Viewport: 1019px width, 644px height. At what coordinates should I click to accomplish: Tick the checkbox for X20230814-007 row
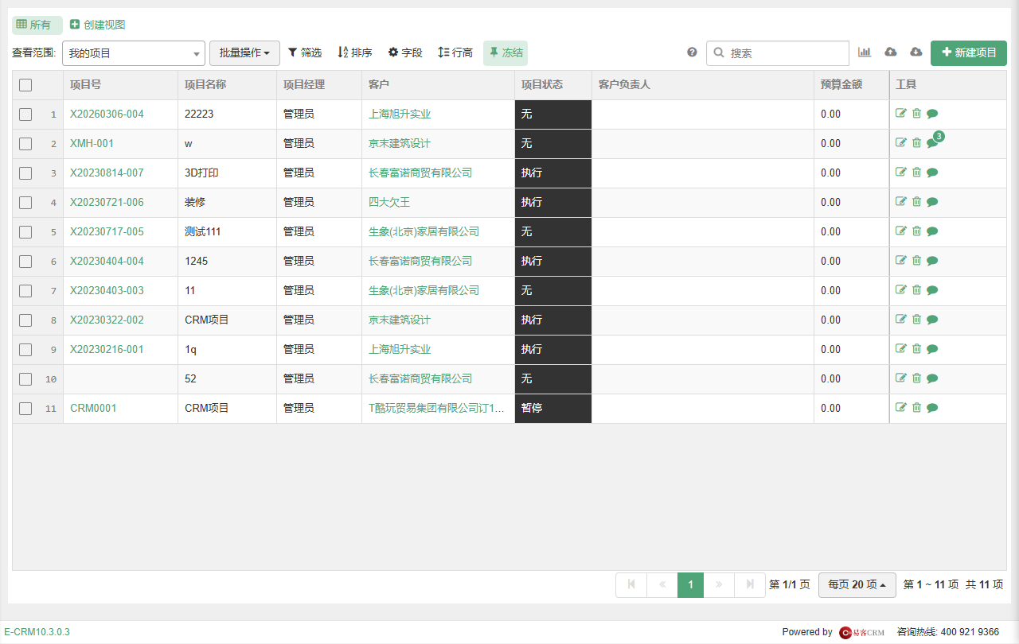25,173
